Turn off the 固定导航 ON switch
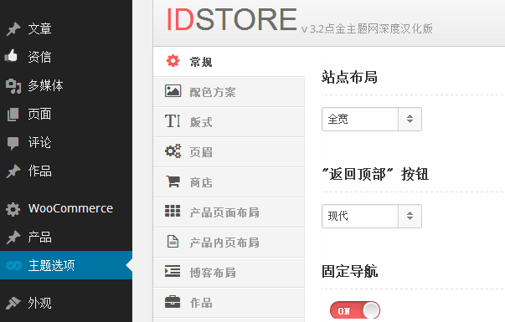This screenshot has width=505, height=322. (x=355, y=310)
